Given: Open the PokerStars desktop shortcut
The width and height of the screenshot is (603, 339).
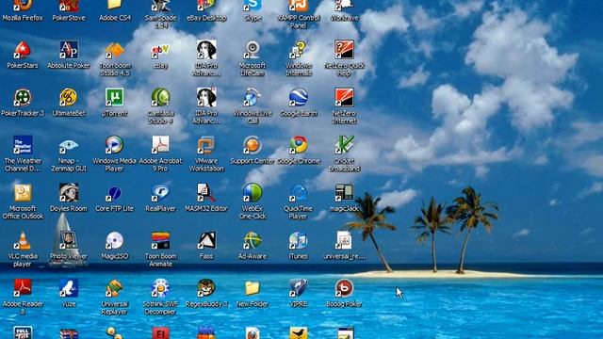Looking at the screenshot, I should pyautogui.click(x=23, y=50).
